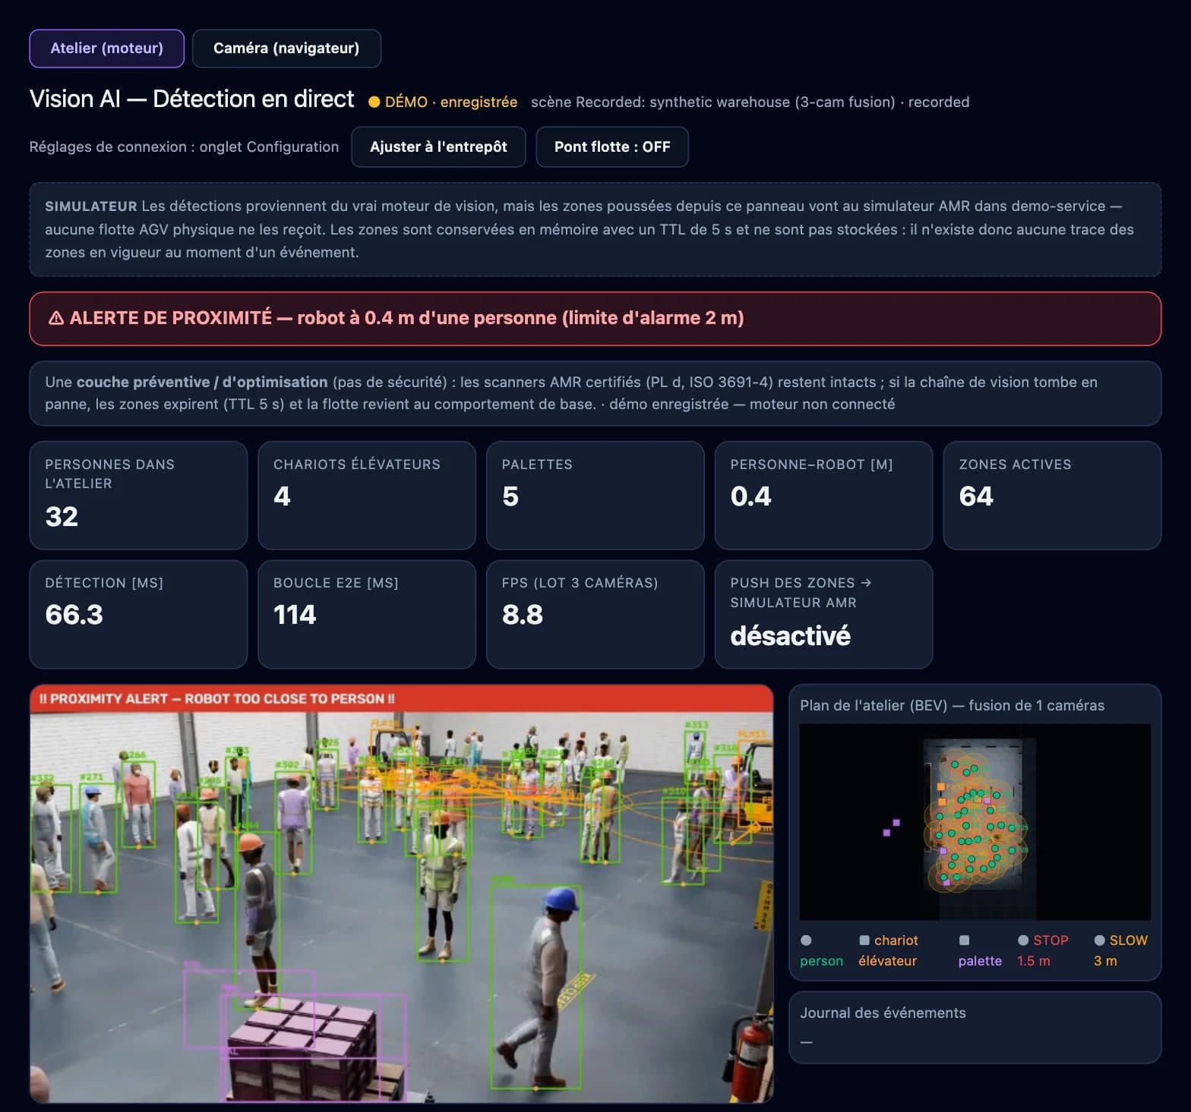Click the SLOW 3 m legend dot
The height and width of the screenshot is (1112, 1191).
click(x=1099, y=940)
